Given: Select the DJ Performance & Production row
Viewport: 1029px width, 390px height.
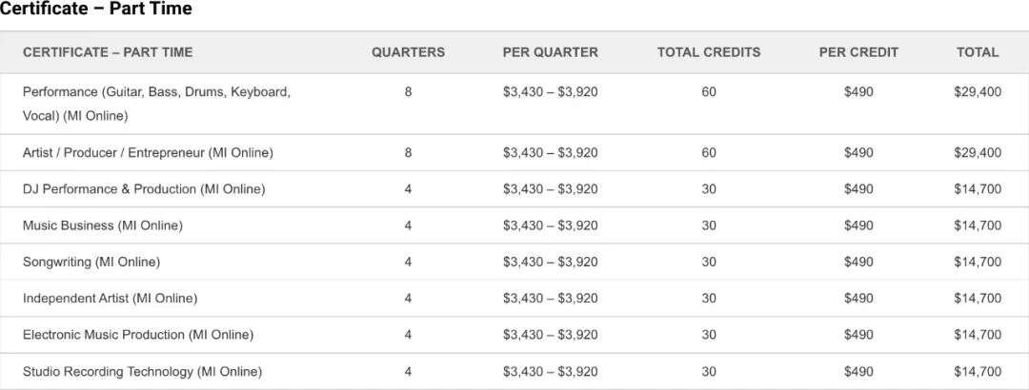Looking at the screenshot, I should [x=144, y=189].
